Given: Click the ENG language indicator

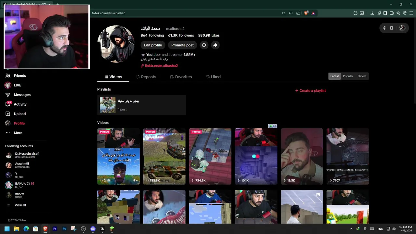Looking at the screenshot, I should point(380,229).
